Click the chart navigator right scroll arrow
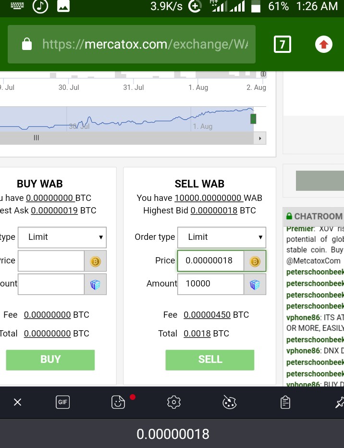344x448 pixels. [260, 138]
